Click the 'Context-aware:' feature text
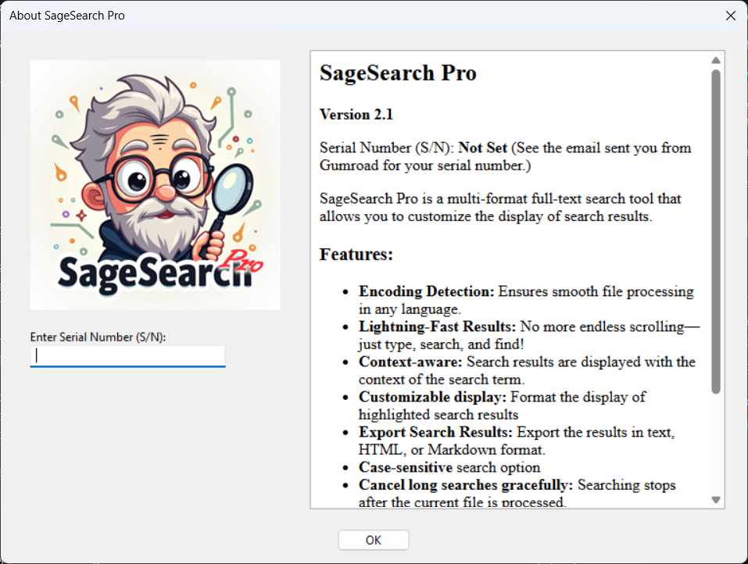This screenshot has height=564, width=748. (x=410, y=362)
